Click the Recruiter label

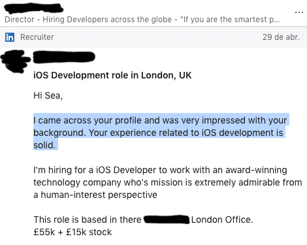pos(37,37)
